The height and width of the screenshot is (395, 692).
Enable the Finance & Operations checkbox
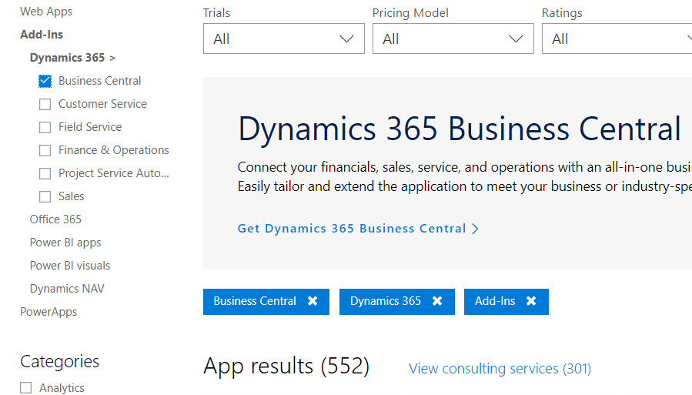click(x=45, y=150)
